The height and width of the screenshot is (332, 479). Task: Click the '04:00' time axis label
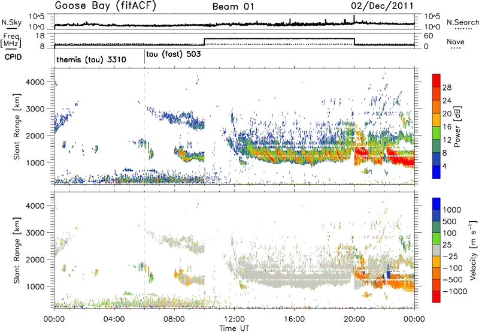[x=114, y=319]
